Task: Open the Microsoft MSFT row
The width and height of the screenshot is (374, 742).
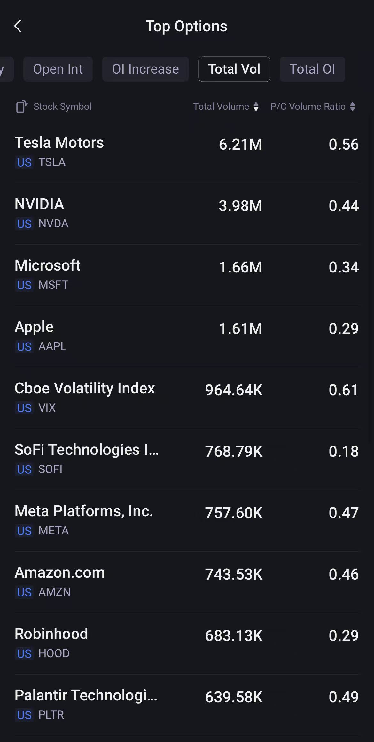Action: 187,275
